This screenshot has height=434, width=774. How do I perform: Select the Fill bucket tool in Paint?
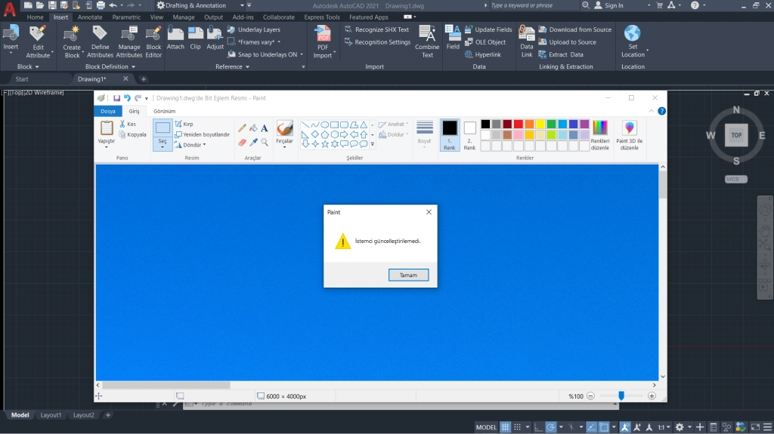[253, 128]
